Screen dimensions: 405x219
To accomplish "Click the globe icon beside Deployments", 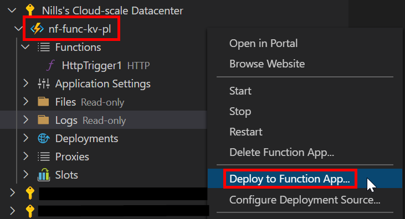I will pos(44,138).
